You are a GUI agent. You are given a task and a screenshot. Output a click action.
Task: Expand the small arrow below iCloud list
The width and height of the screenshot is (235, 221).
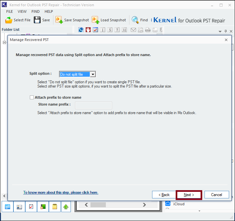[199, 211]
